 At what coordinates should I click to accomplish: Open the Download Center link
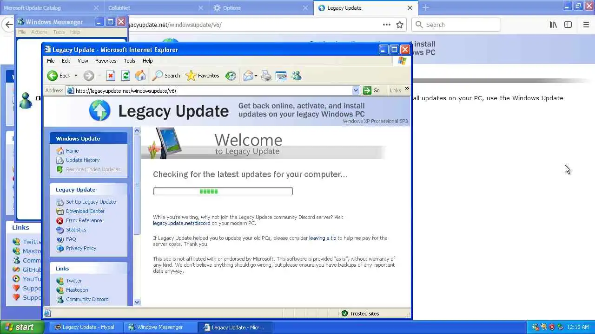point(85,211)
